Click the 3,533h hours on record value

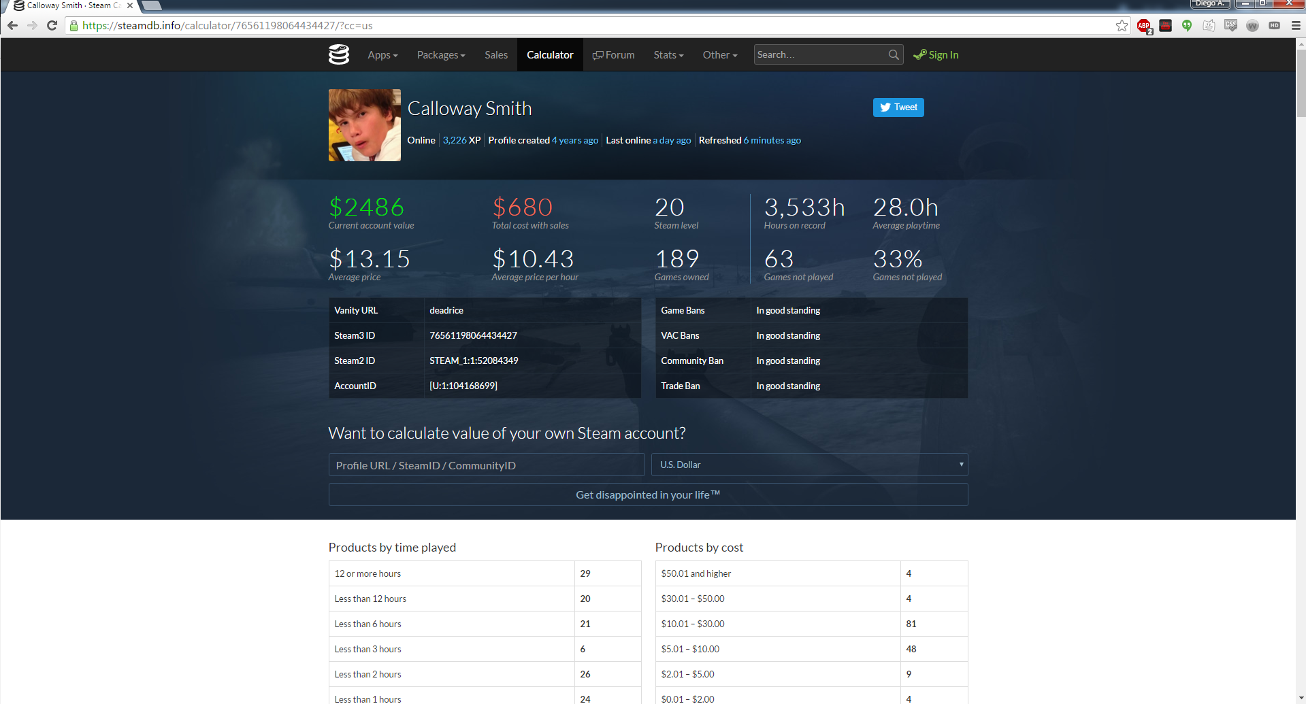804,207
